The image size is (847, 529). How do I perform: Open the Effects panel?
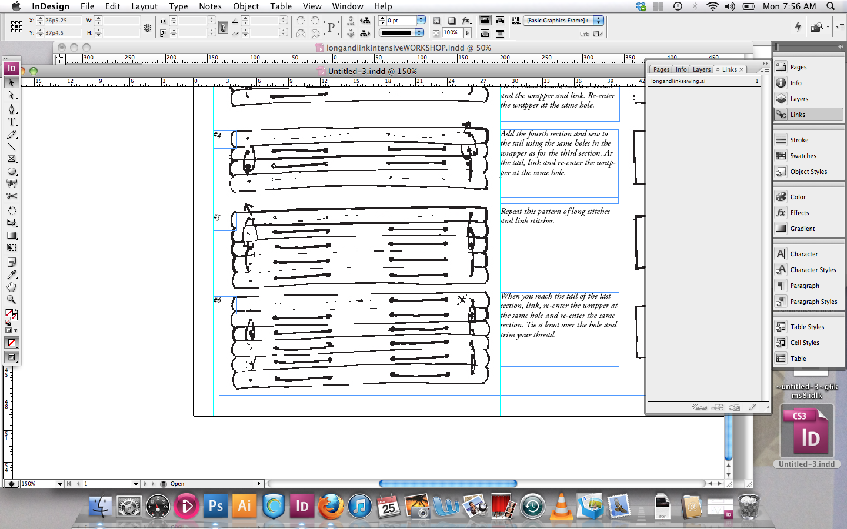tap(799, 213)
